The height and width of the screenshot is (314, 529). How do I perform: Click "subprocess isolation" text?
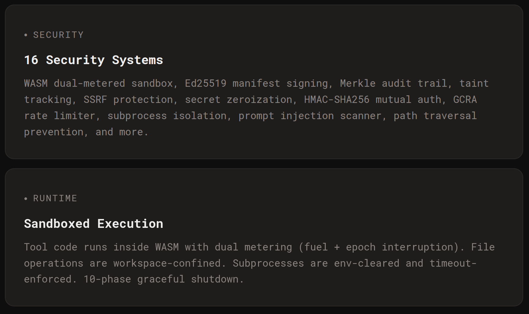click(167, 116)
